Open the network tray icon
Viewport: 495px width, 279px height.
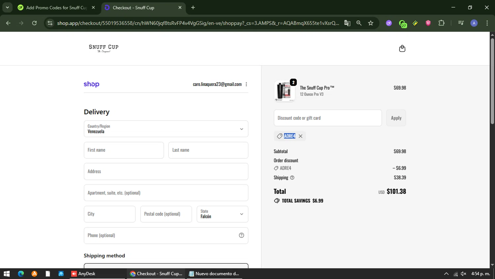pos(455,274)
